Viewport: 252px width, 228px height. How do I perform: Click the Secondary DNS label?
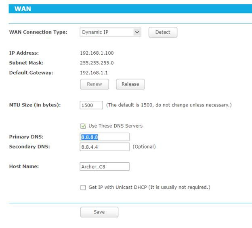coord(29,147)
